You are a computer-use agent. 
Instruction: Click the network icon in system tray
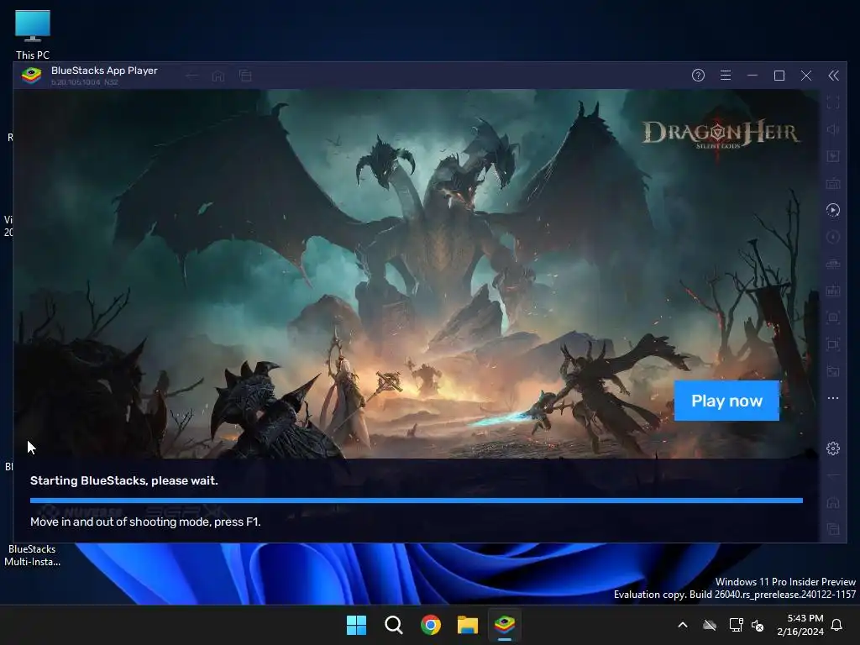click(x=736, y=625)
